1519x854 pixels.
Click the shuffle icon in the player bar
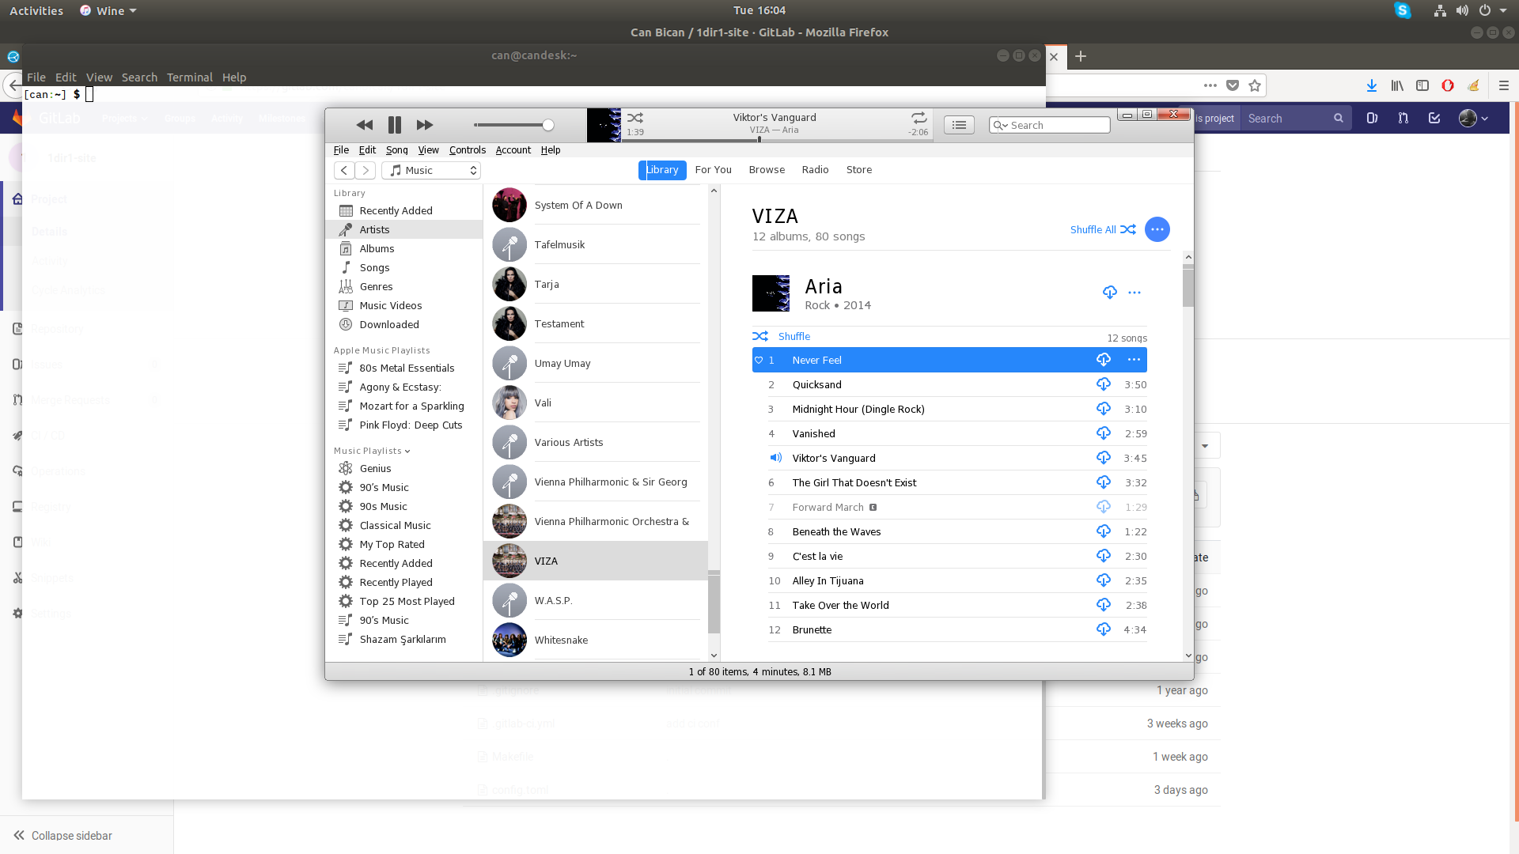tap(635, 117)
